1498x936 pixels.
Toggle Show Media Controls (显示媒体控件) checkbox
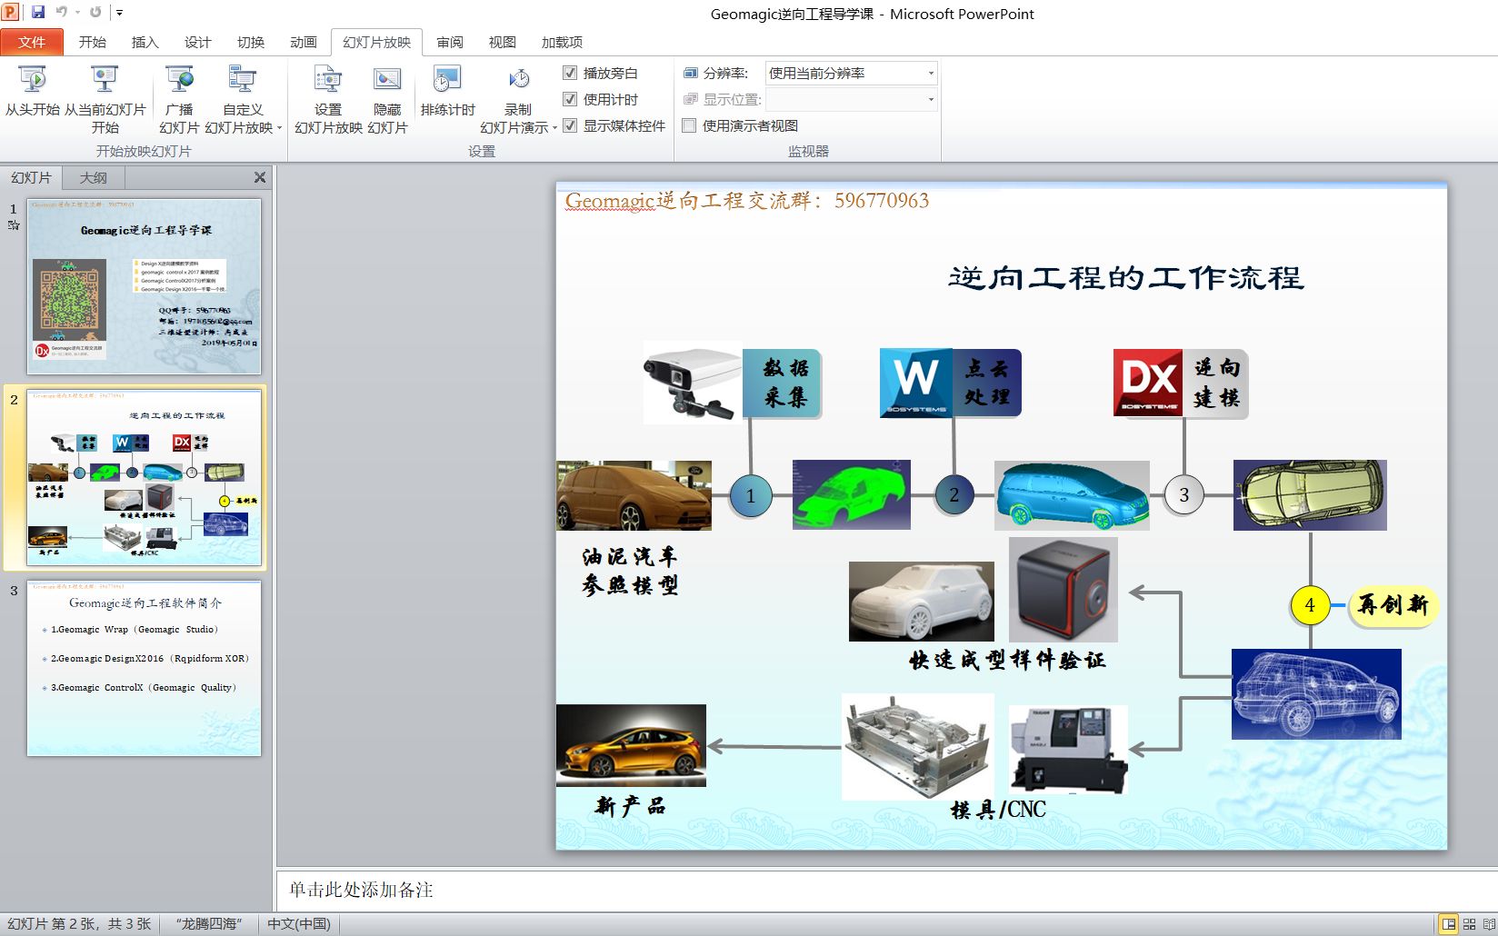[570, 125]
